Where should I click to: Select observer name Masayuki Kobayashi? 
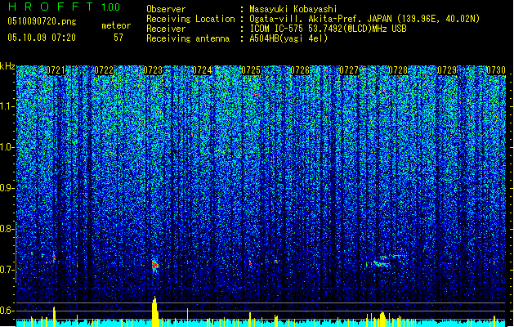pos(293,9)
